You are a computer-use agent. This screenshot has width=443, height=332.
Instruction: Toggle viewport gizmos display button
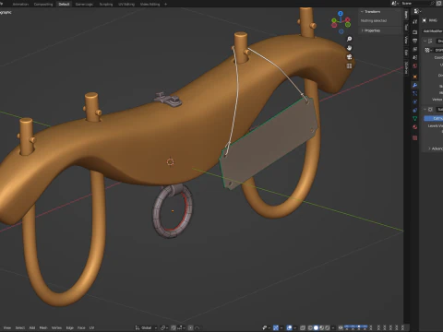[x=276, y=327]
